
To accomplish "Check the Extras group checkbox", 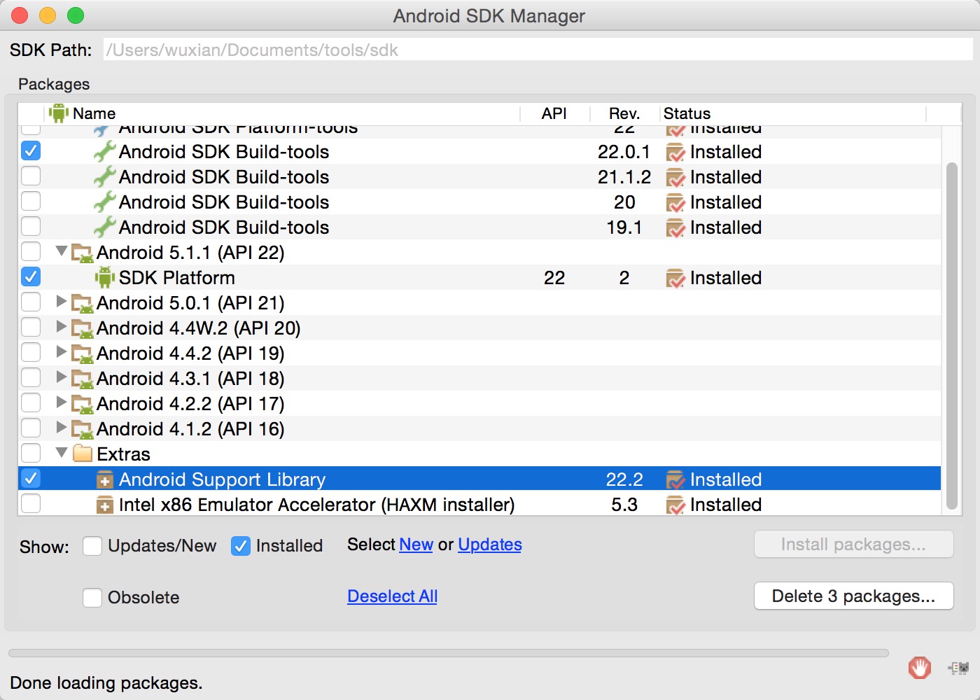I will point(31,453).
